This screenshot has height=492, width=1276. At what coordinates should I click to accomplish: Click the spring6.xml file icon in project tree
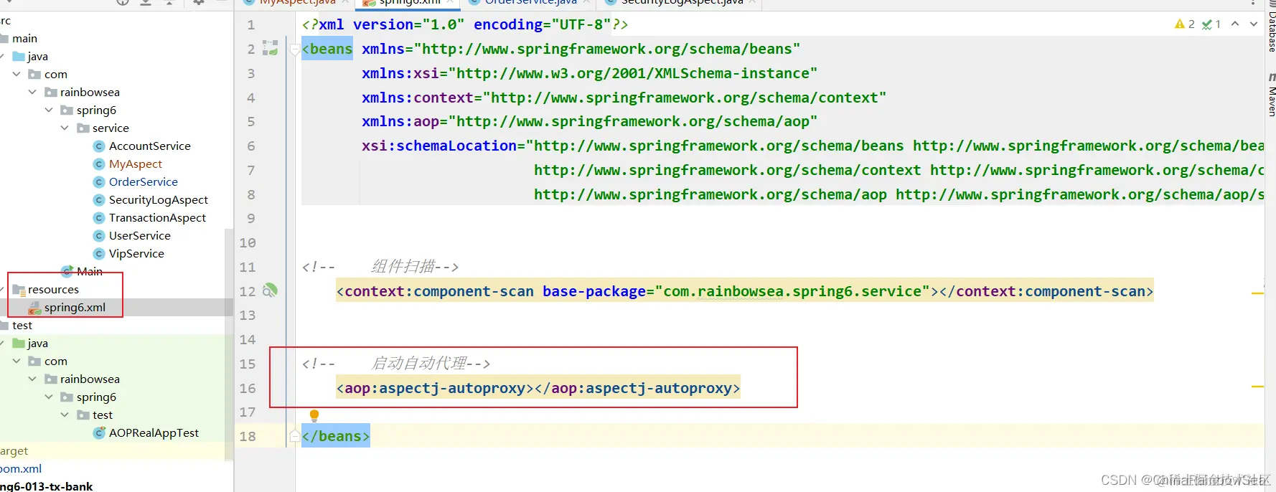[x=34, y=308]
